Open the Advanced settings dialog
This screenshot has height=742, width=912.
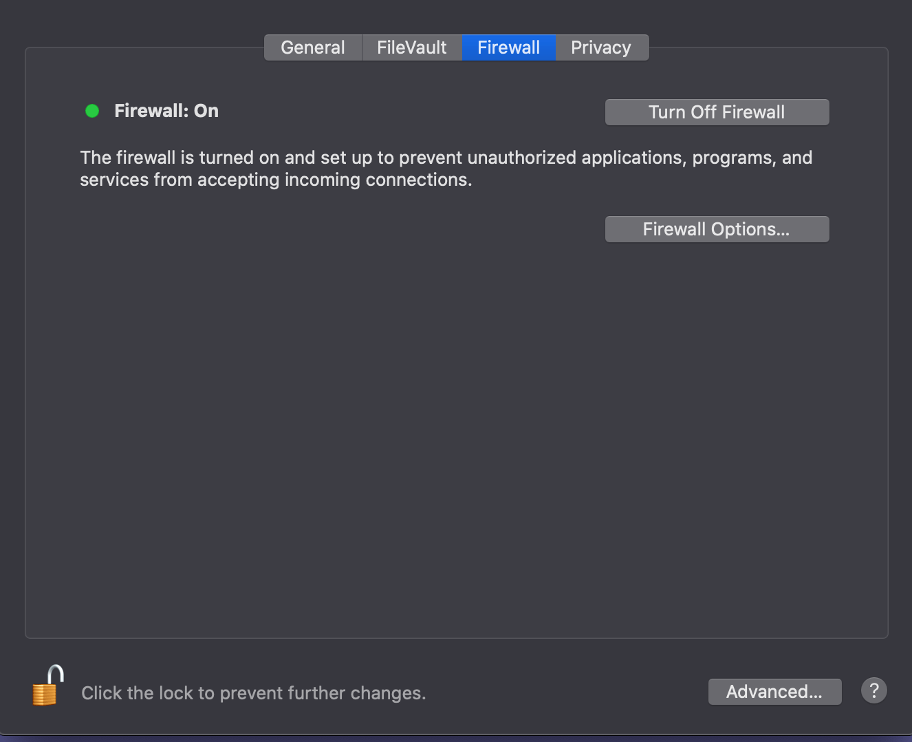[774, 692]
